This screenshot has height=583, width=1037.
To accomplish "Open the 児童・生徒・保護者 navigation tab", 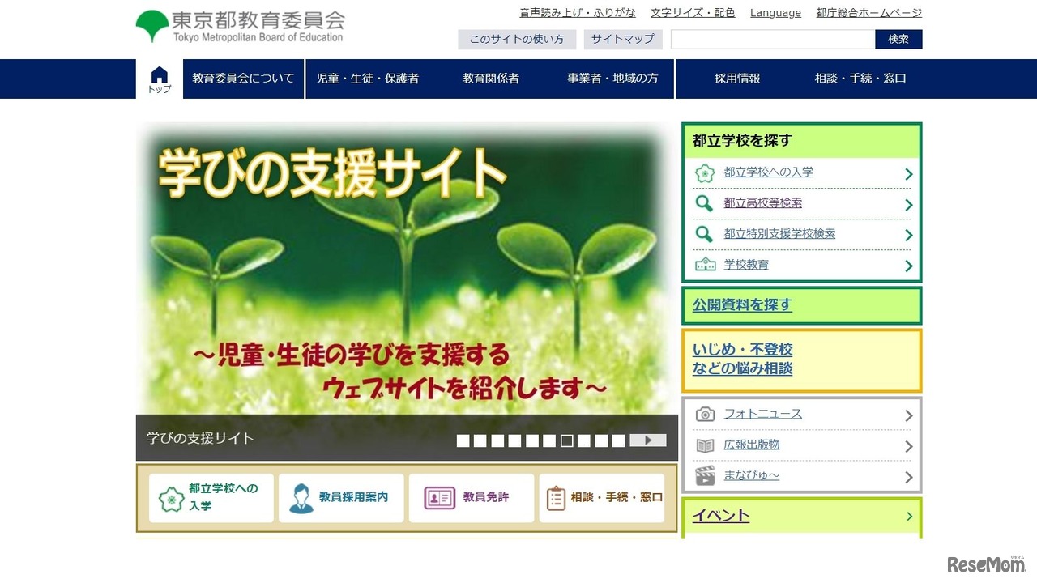I will tap(367, 79).
